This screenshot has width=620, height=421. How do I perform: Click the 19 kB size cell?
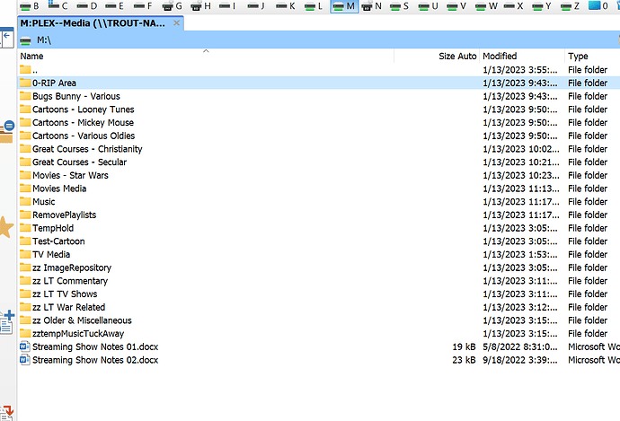(x=464, y=346)
